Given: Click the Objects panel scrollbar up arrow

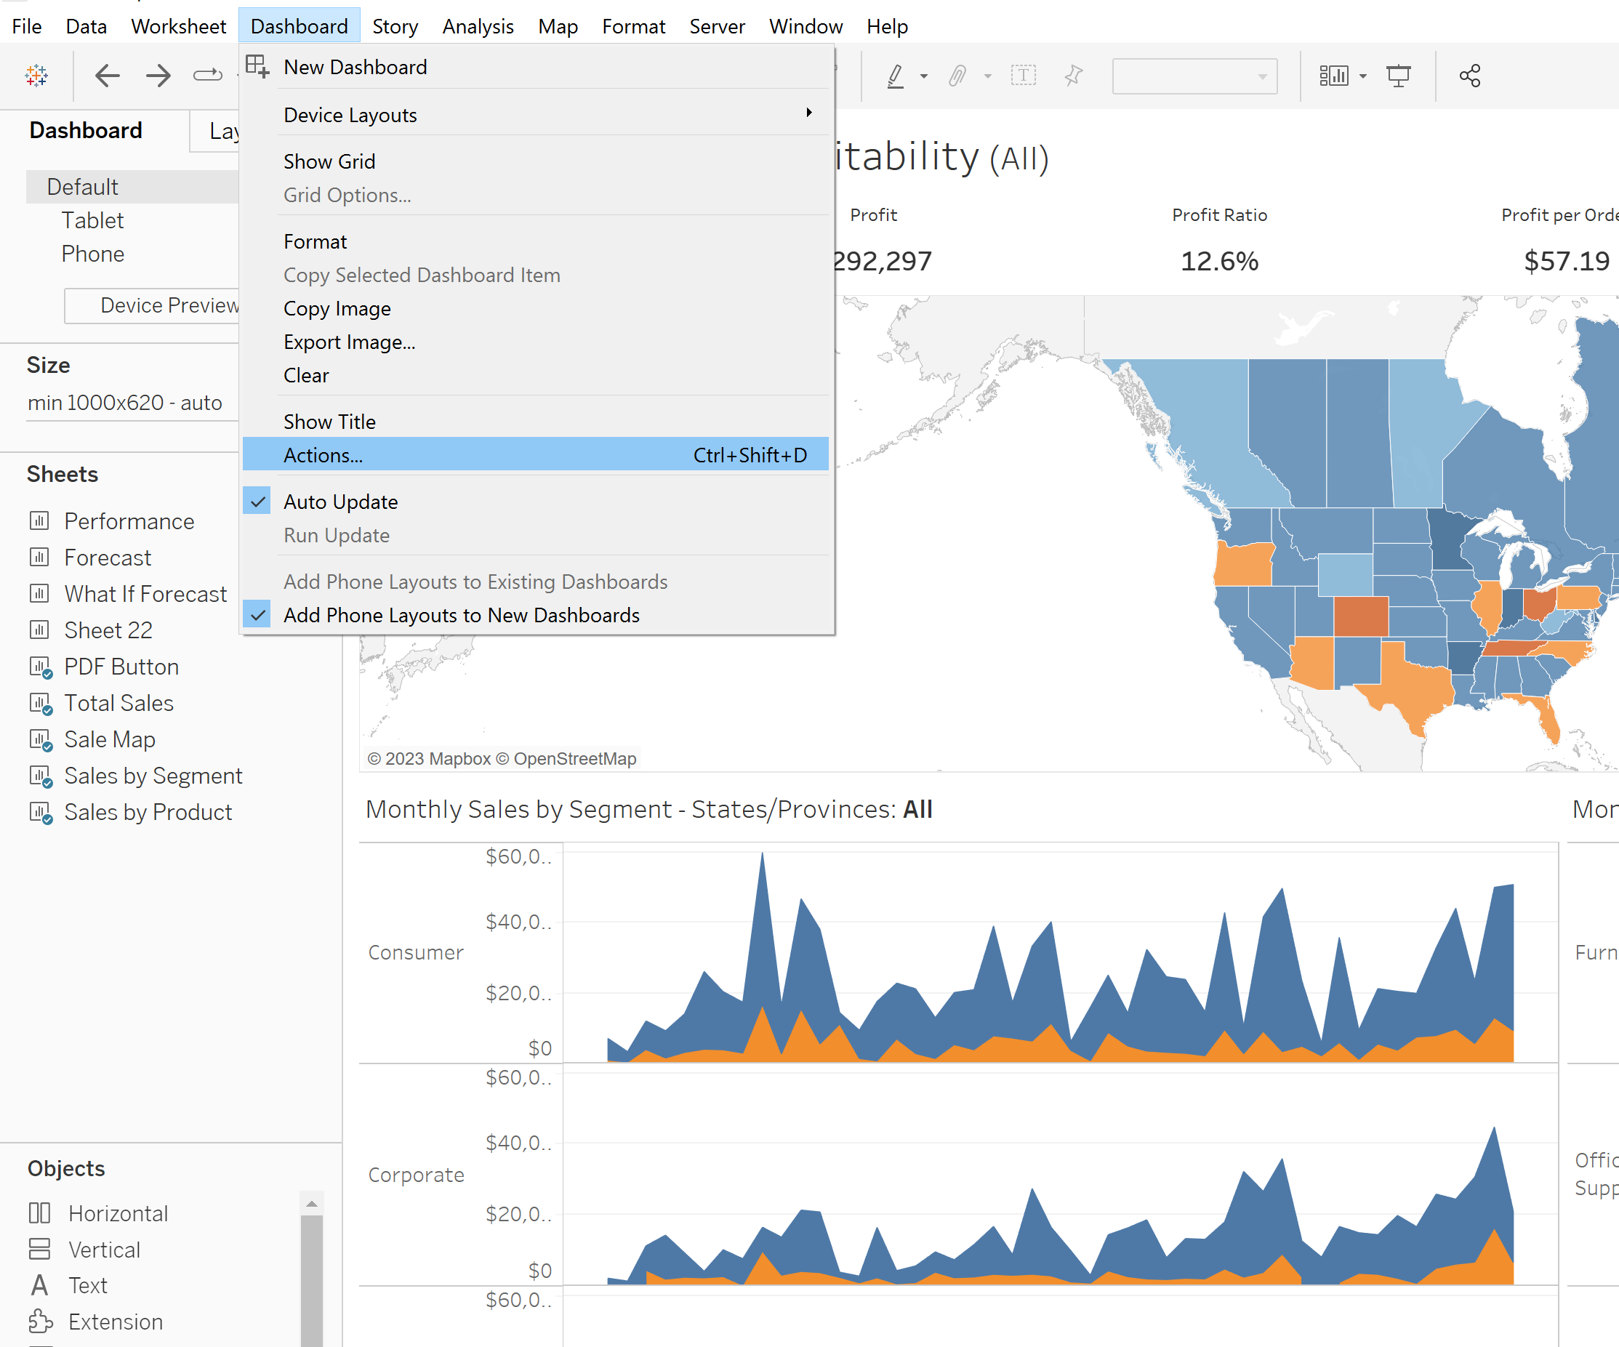Looking at the screenshot, I should [x=311, y=1204].
